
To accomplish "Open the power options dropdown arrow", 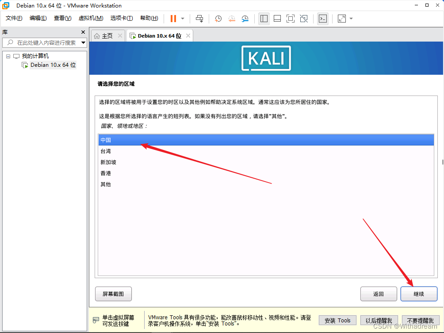I will pyautogui.click(x=183, y=19).
